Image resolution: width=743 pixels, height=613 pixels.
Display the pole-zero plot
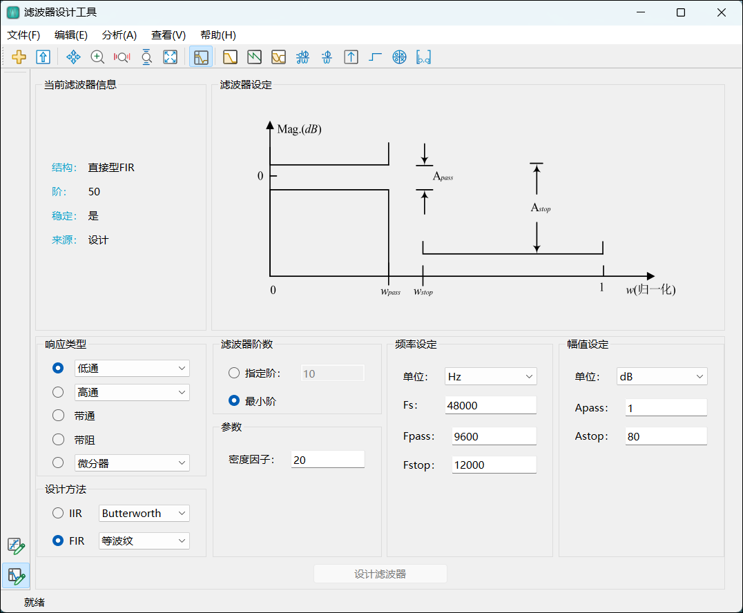[x=399, y=57]
